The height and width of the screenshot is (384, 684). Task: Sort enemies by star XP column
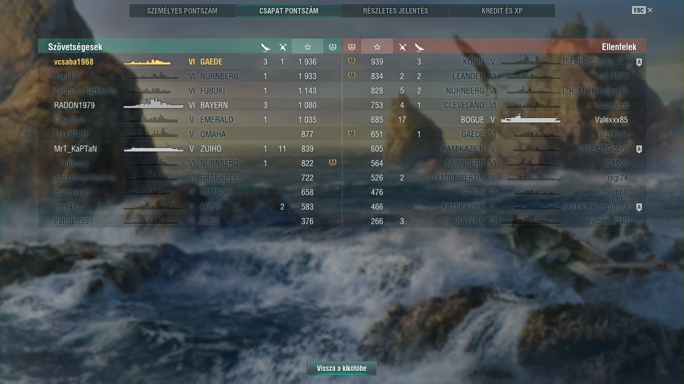(x=377, y=46)
